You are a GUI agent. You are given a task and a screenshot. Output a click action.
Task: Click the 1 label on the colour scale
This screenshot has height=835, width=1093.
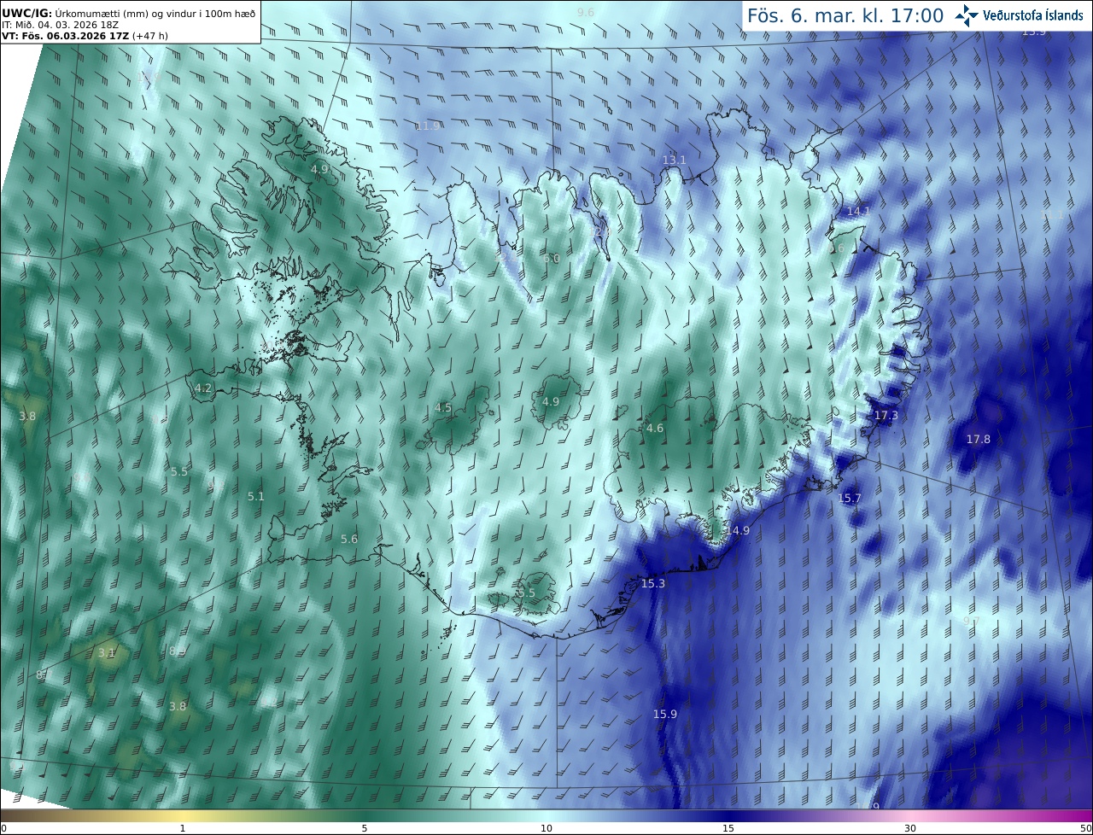coord(183,828)
